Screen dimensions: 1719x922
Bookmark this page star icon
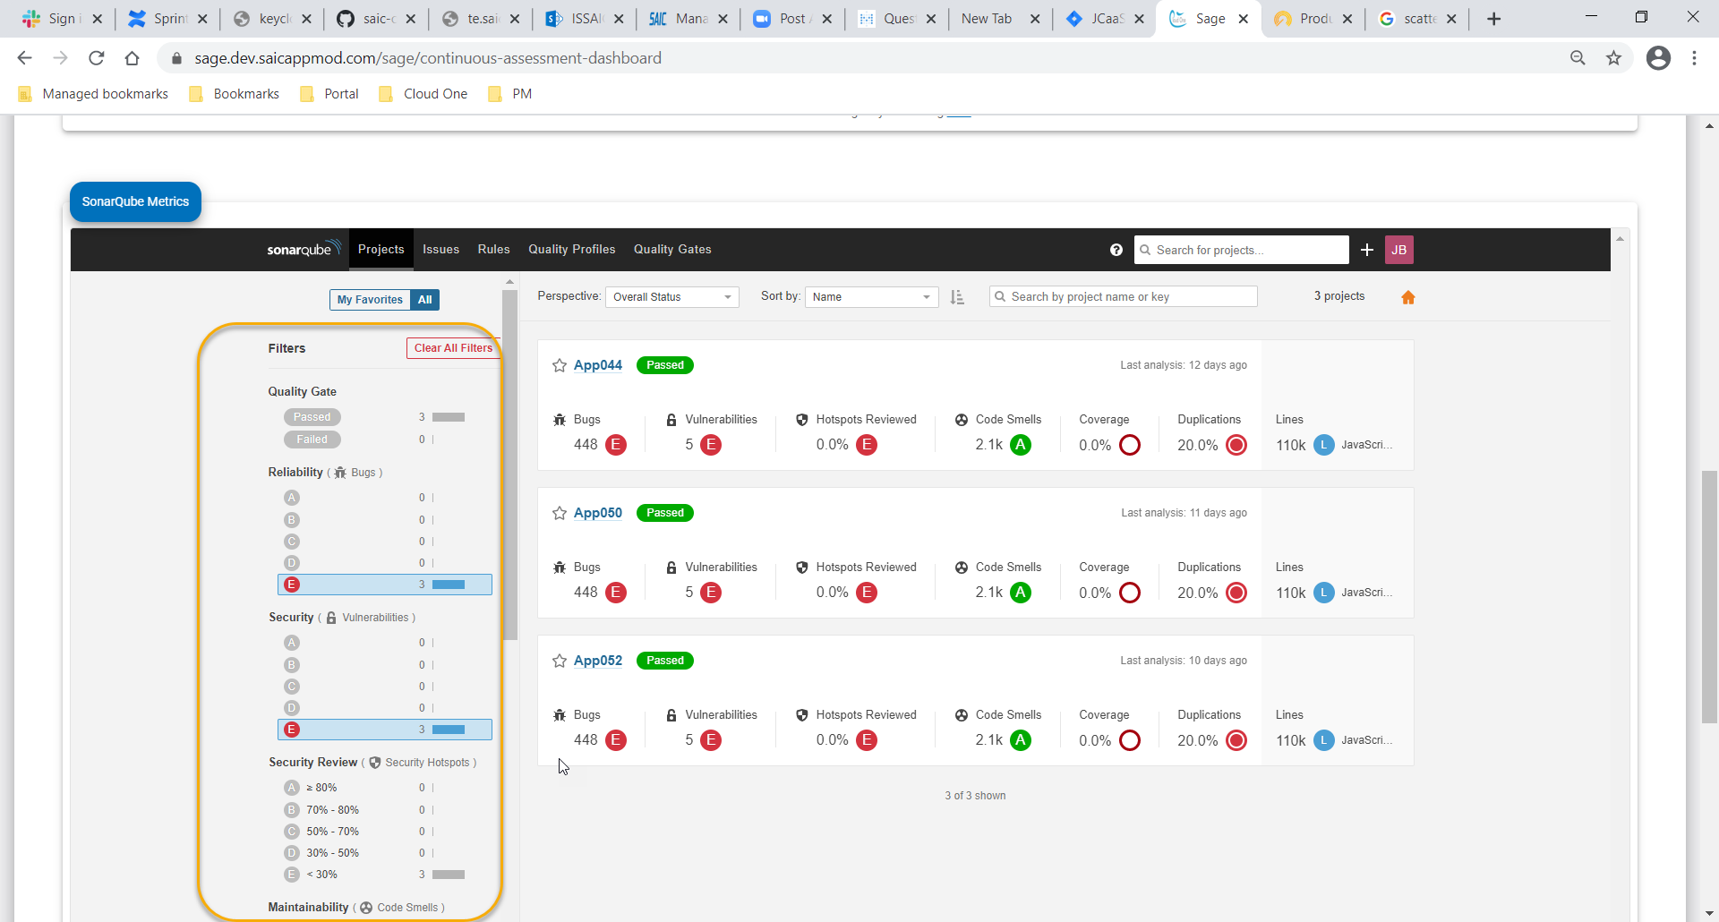1613,58
